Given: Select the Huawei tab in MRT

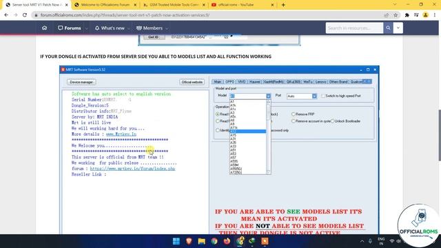Looking at the screenshot, I should click(x=254, y=81).
